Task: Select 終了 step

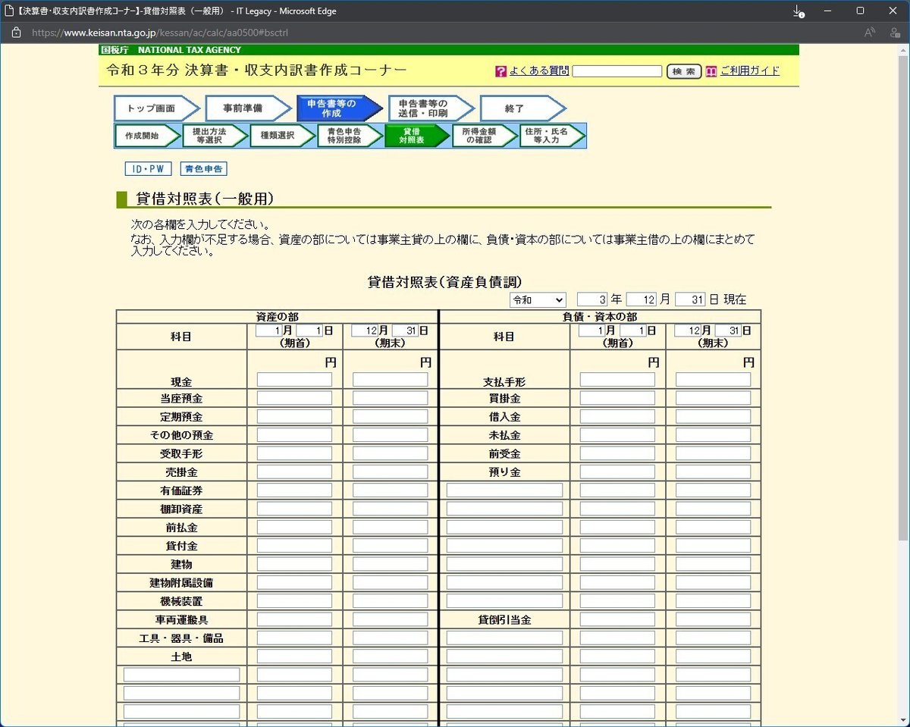Action: coord(522,108)
